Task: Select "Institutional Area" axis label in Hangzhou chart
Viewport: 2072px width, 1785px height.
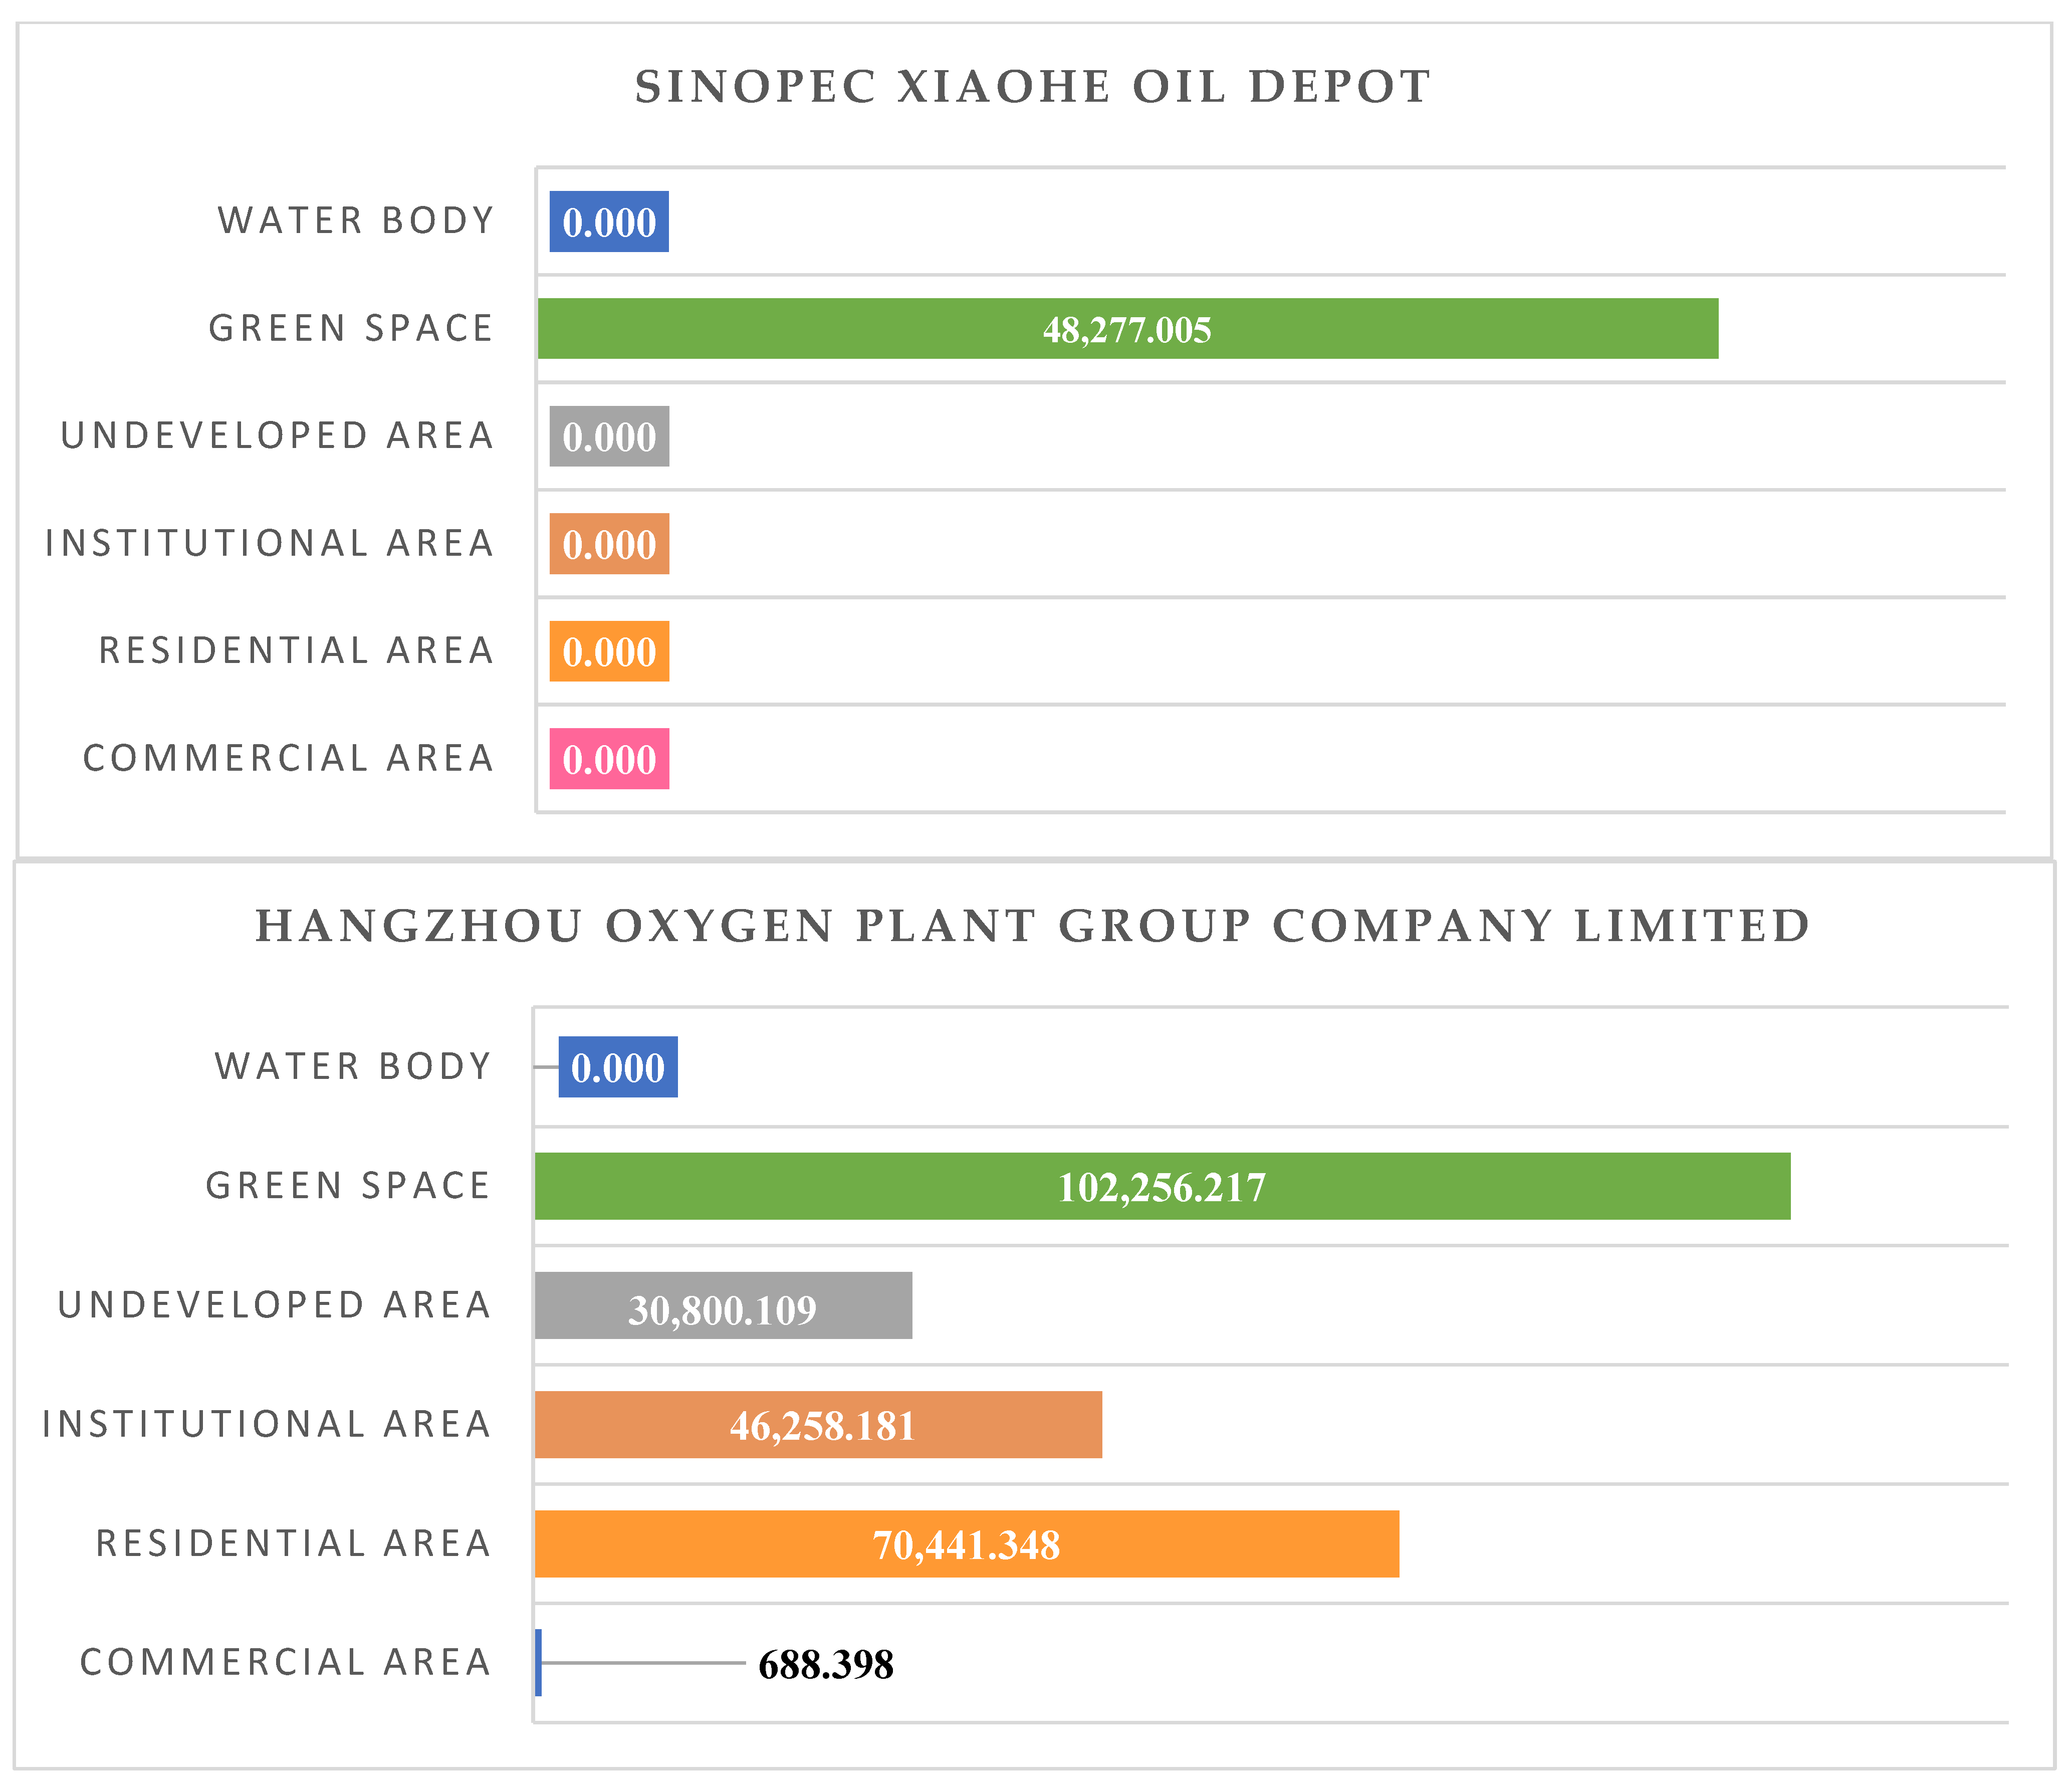Action: [267, 1424]
